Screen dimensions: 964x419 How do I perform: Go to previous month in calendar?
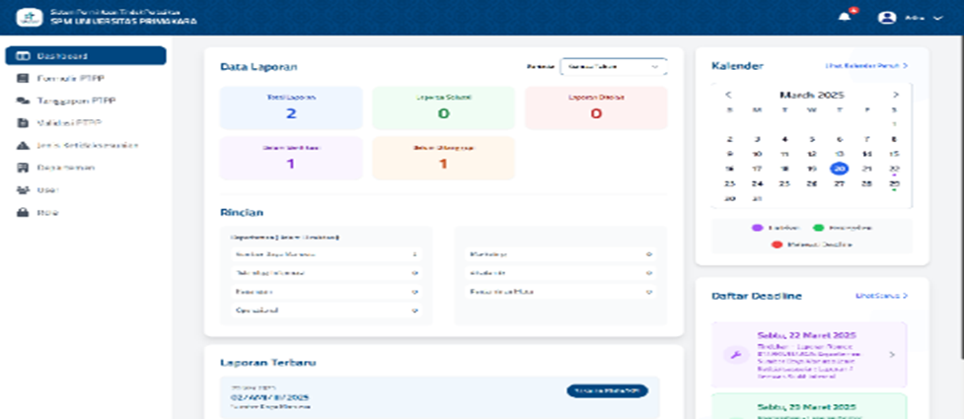[x=728, y=96]
